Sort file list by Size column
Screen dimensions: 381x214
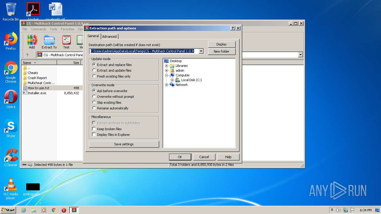[69, 63]
